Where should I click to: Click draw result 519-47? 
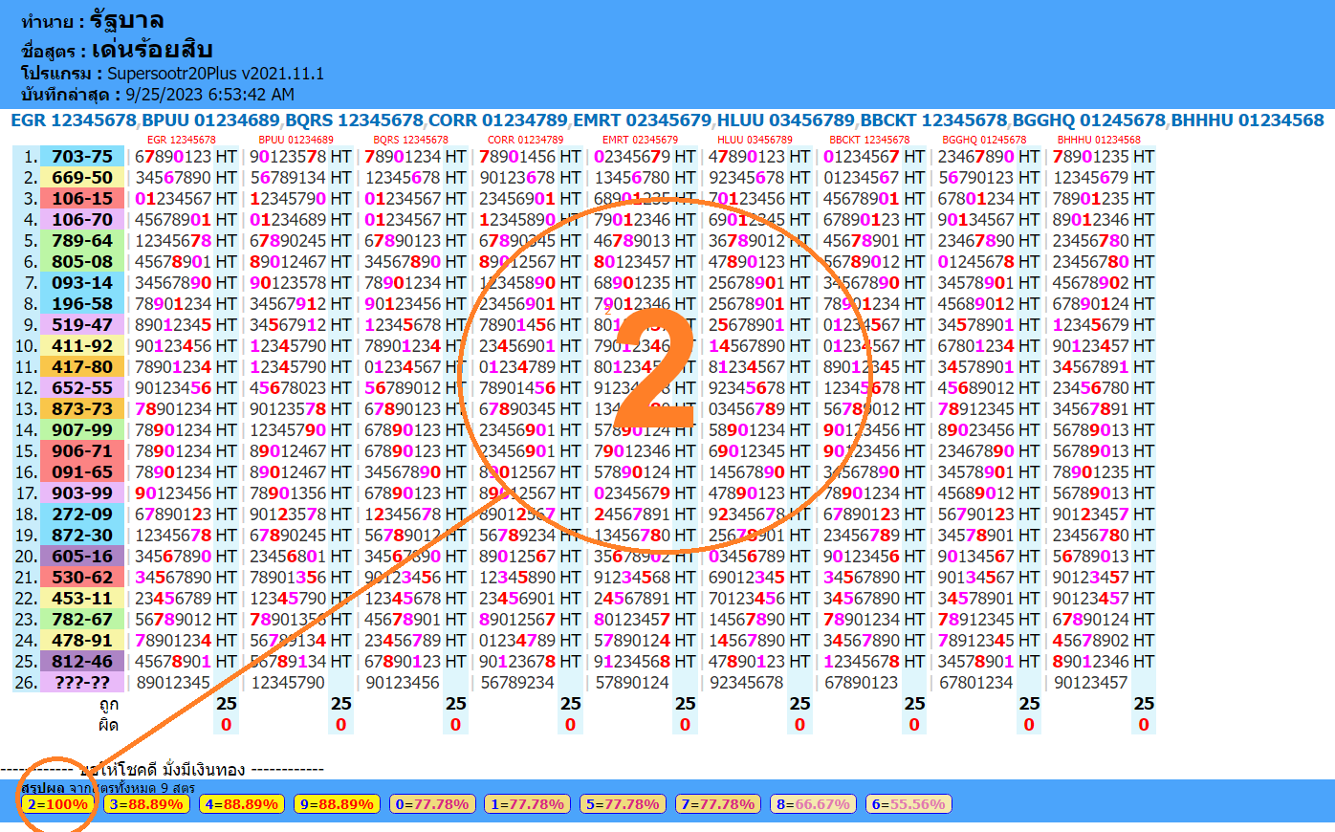click(82, 325)
